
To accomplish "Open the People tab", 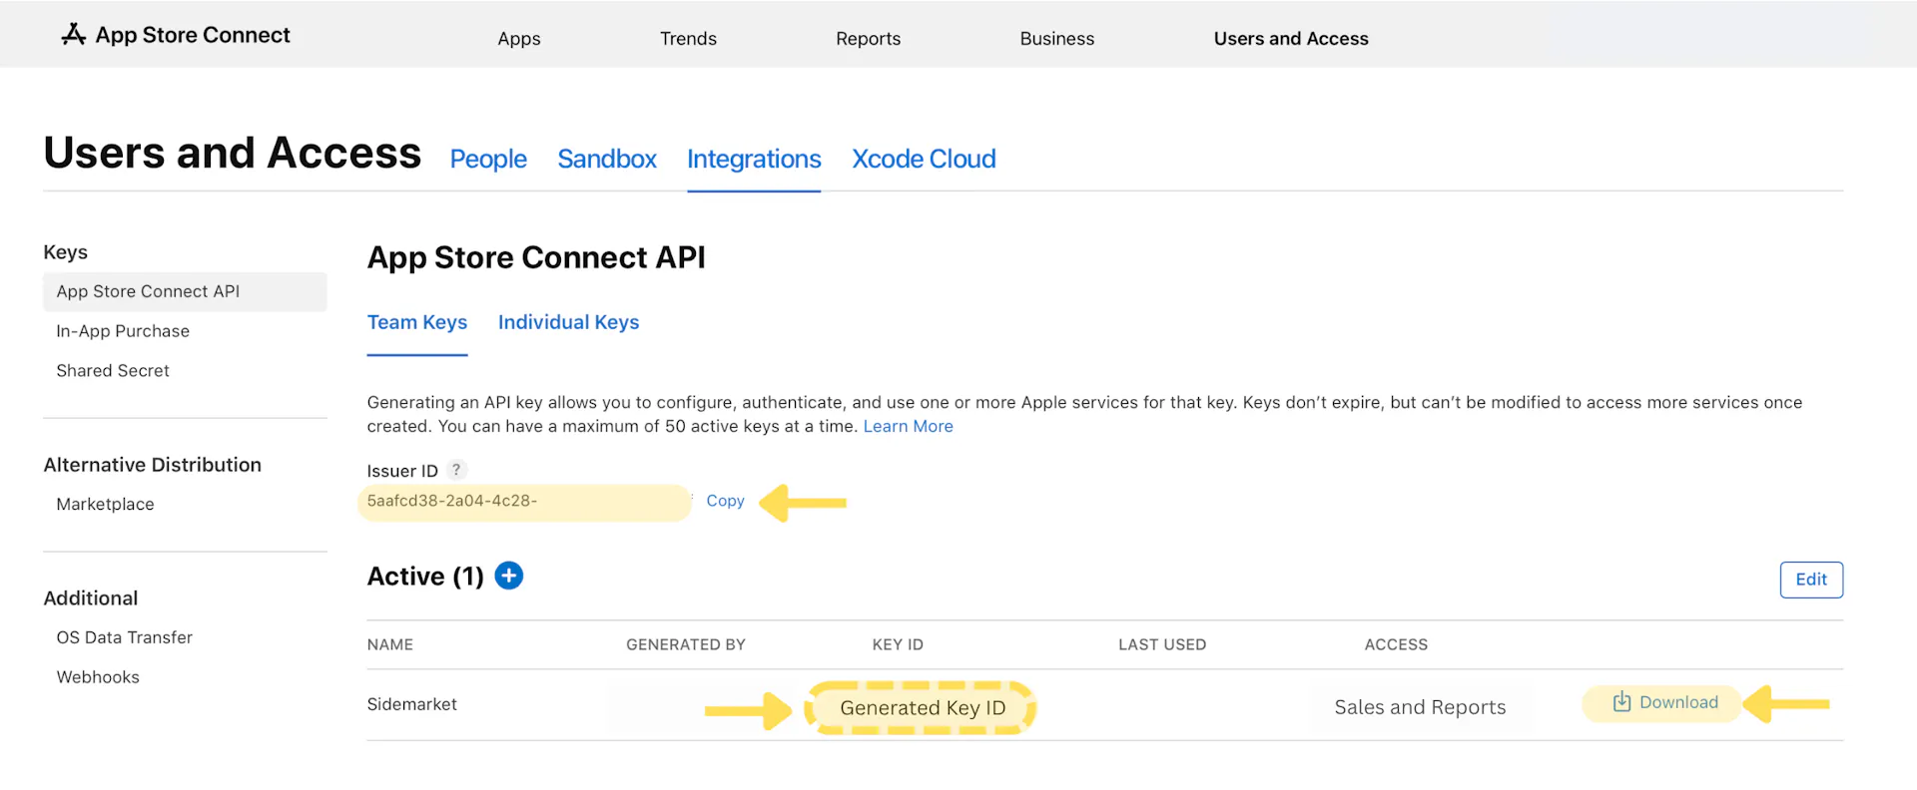I will (x=488, y=159).
